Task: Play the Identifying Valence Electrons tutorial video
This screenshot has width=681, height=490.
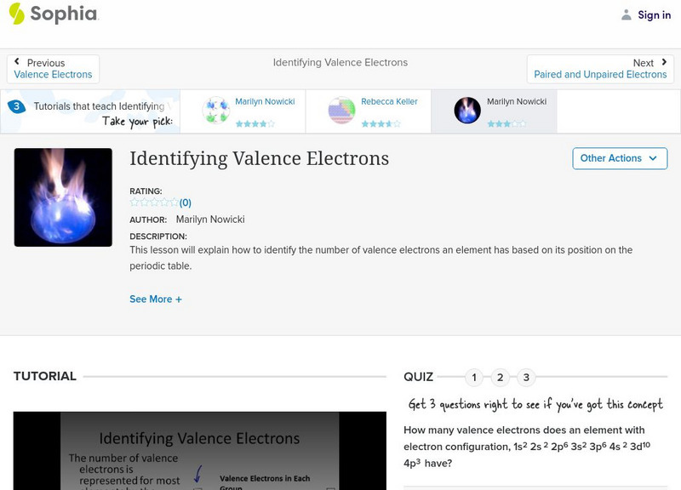Action: (199, 451)
